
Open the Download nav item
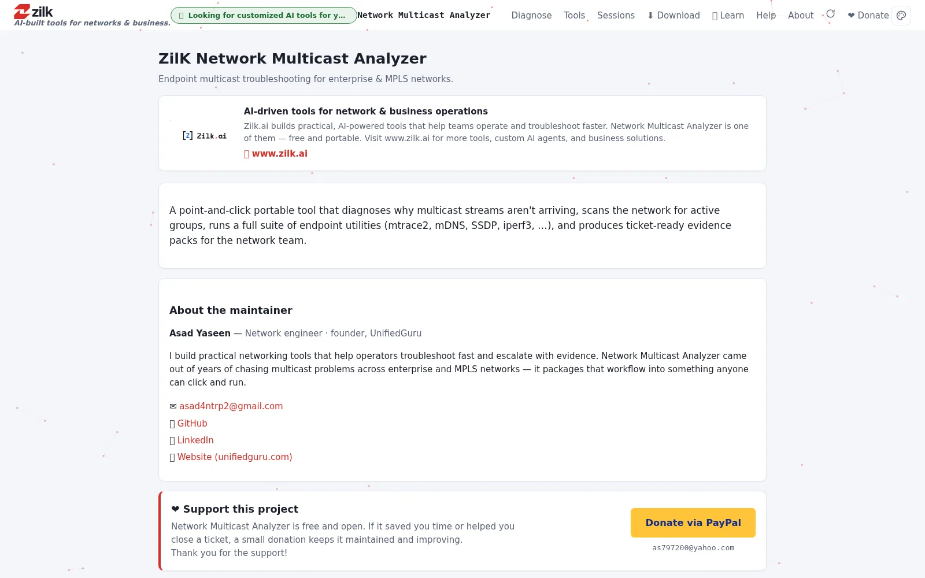coord(674,16)
